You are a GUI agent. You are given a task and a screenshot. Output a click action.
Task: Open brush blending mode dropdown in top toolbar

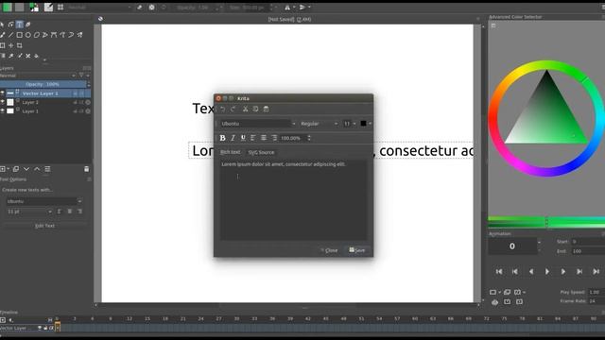[99, 7]
